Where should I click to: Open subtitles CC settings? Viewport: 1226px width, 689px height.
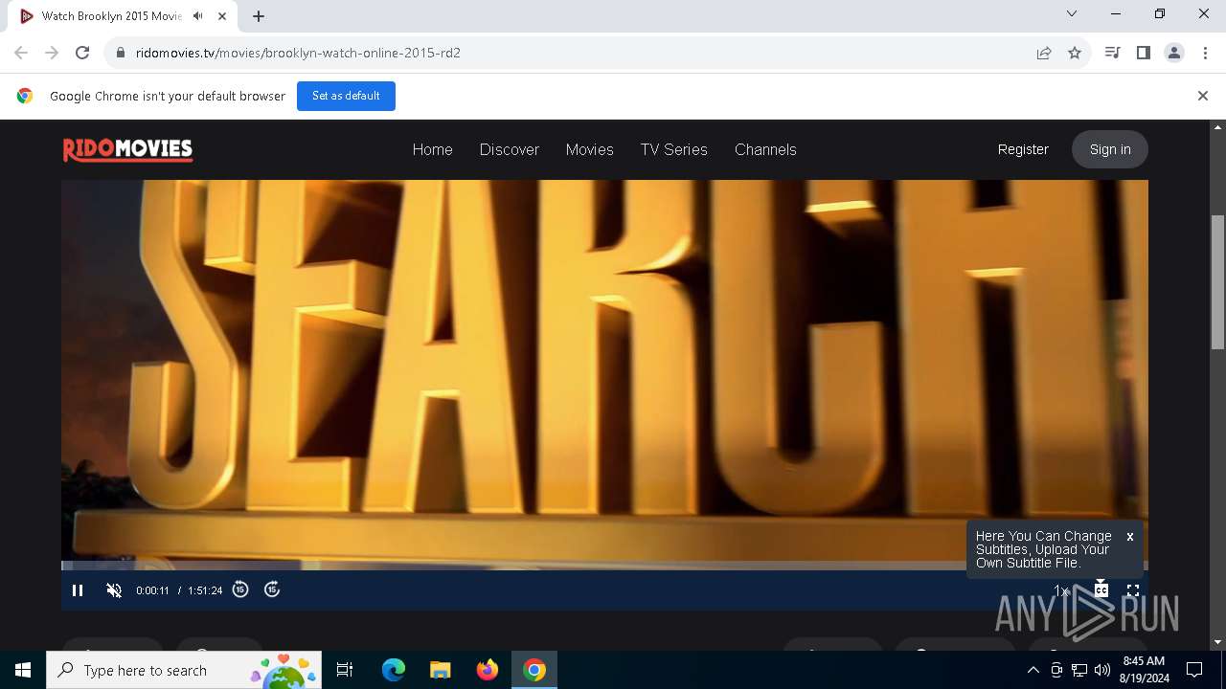tap(1101, 589)
